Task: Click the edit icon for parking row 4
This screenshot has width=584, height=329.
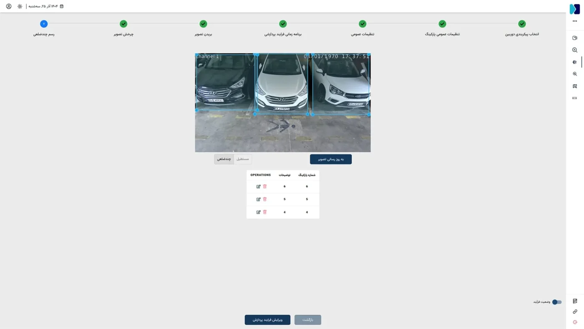Action: tap(259, 212)
